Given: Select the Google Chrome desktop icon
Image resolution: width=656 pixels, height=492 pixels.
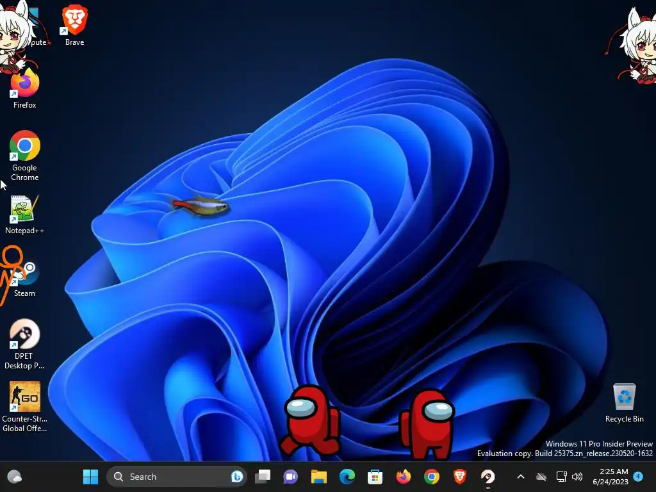Looking at the screenshot, I should pyautogui.click(x=25, y=155).
